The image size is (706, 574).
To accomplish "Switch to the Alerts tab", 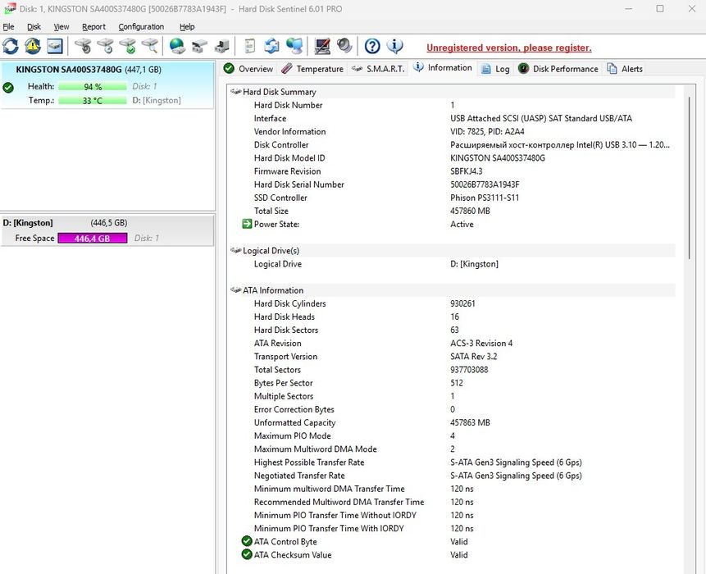I will tap(625, 69).
